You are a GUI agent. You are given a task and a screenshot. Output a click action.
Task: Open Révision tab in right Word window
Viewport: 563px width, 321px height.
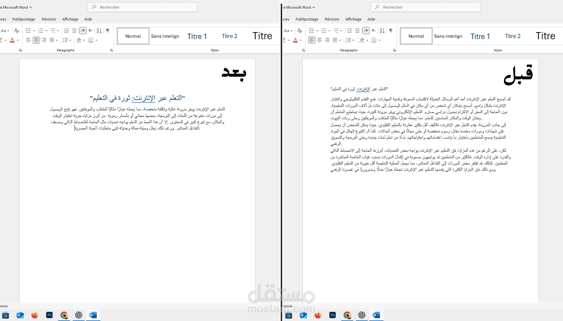(332, 19)
